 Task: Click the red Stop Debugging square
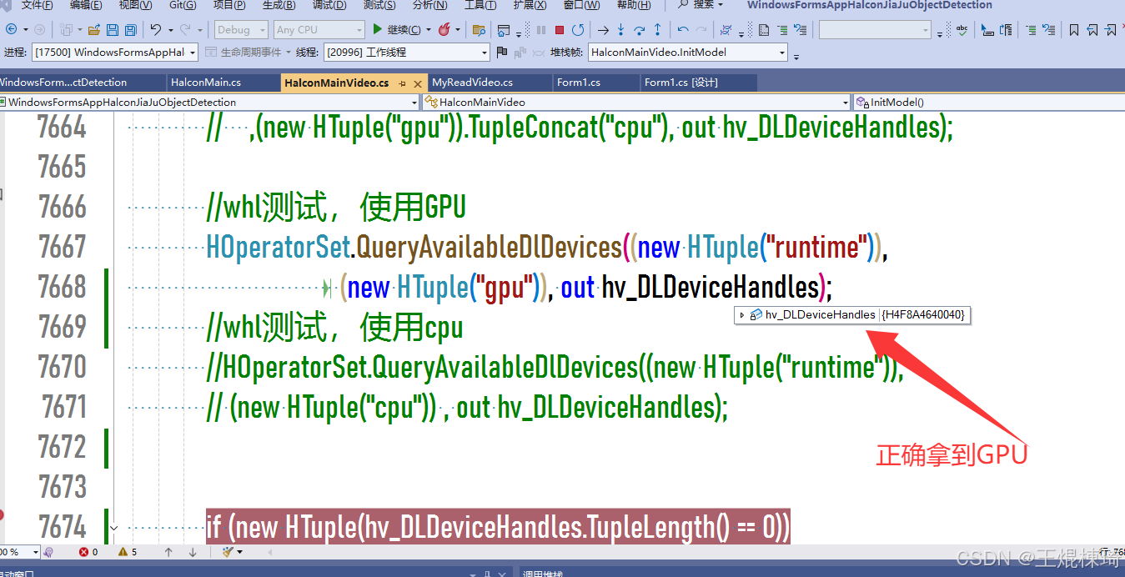(x=560, y=30)
